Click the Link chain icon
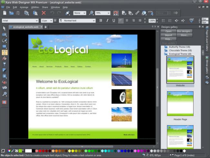The width and height of the screenshot is (210, 158). click(x=137, y=13)
